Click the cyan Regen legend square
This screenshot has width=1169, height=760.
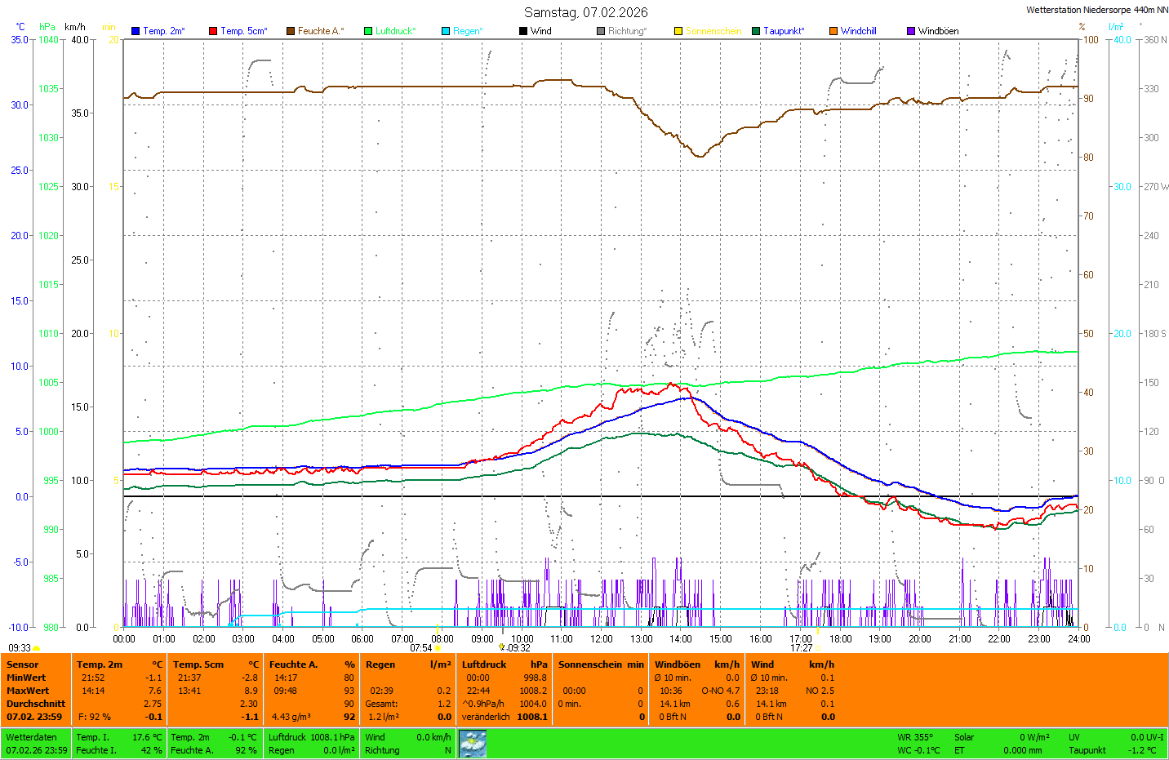[x=446, y=31]
